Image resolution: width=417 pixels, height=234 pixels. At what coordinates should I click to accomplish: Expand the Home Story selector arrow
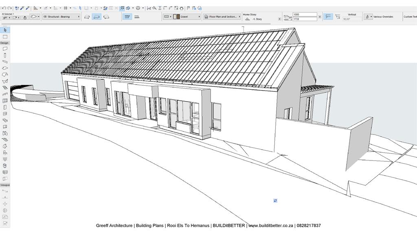(x=279, y=19)
